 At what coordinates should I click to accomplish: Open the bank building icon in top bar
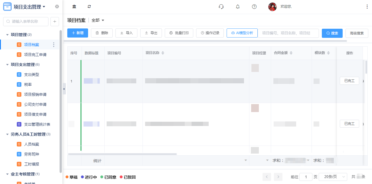coord(74,7)
